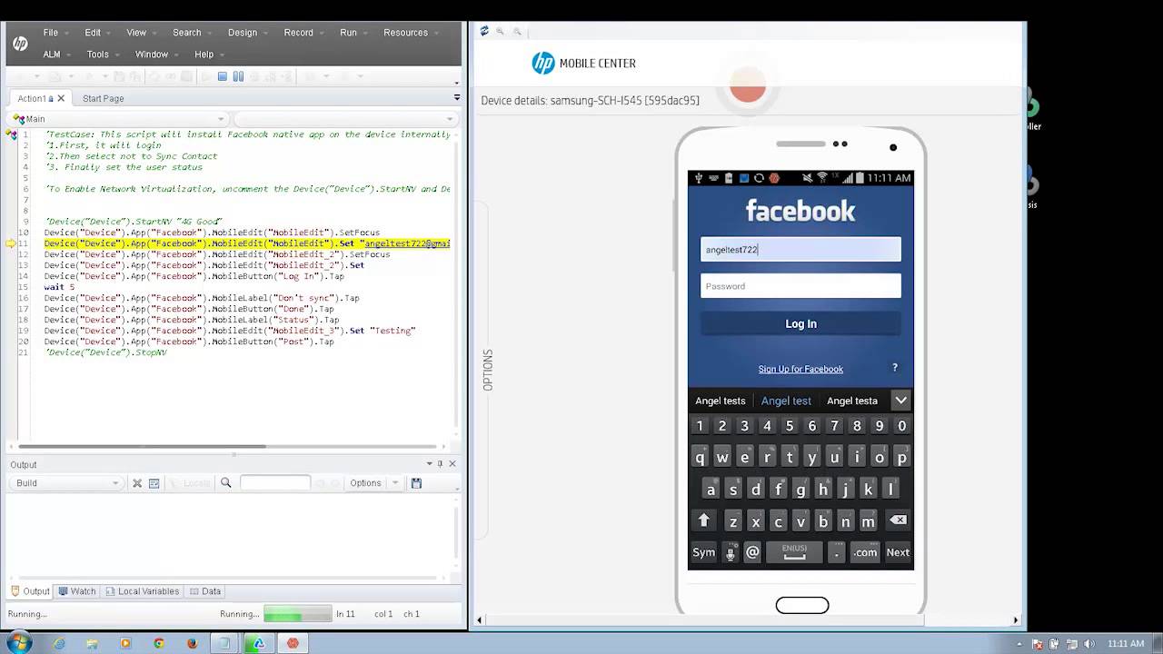Open Windows Explorer from the taskbar
Screen dimensions: 1163x654
pos(93,643)
